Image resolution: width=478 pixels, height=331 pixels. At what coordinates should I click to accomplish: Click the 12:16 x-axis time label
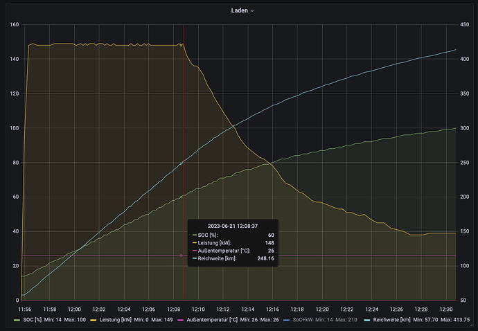[272, 310]
